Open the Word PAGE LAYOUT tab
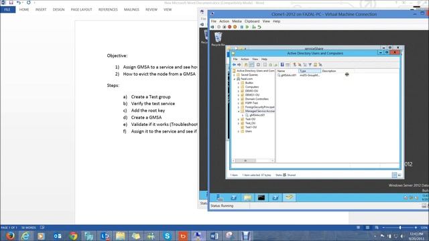This screenshot has width=429, height=241. click(81, 9)
